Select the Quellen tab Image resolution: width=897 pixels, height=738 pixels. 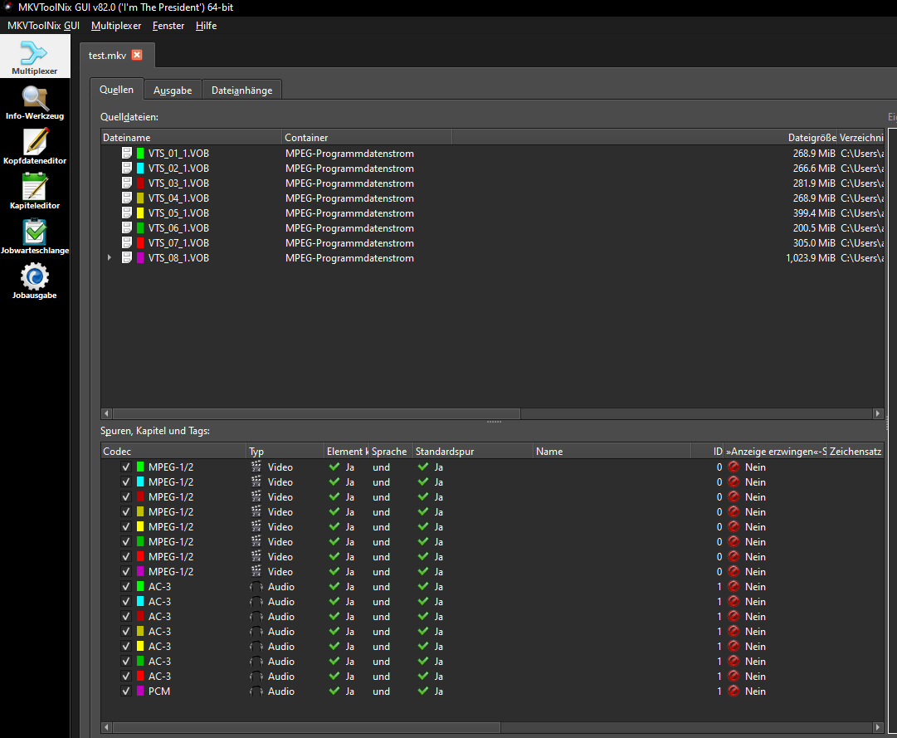[x=117, y=90]
